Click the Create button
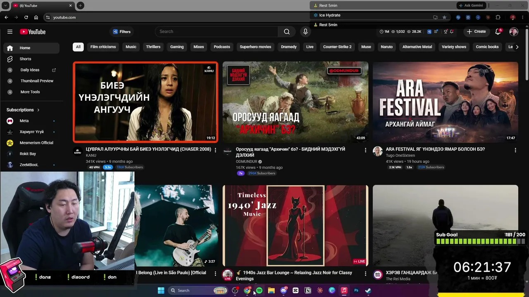 tap(476, 32)
